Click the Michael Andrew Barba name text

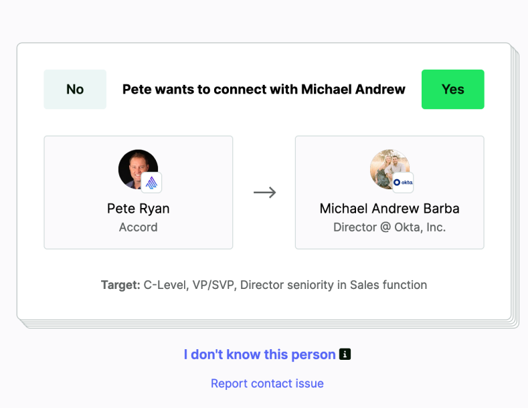coord(389,209)
